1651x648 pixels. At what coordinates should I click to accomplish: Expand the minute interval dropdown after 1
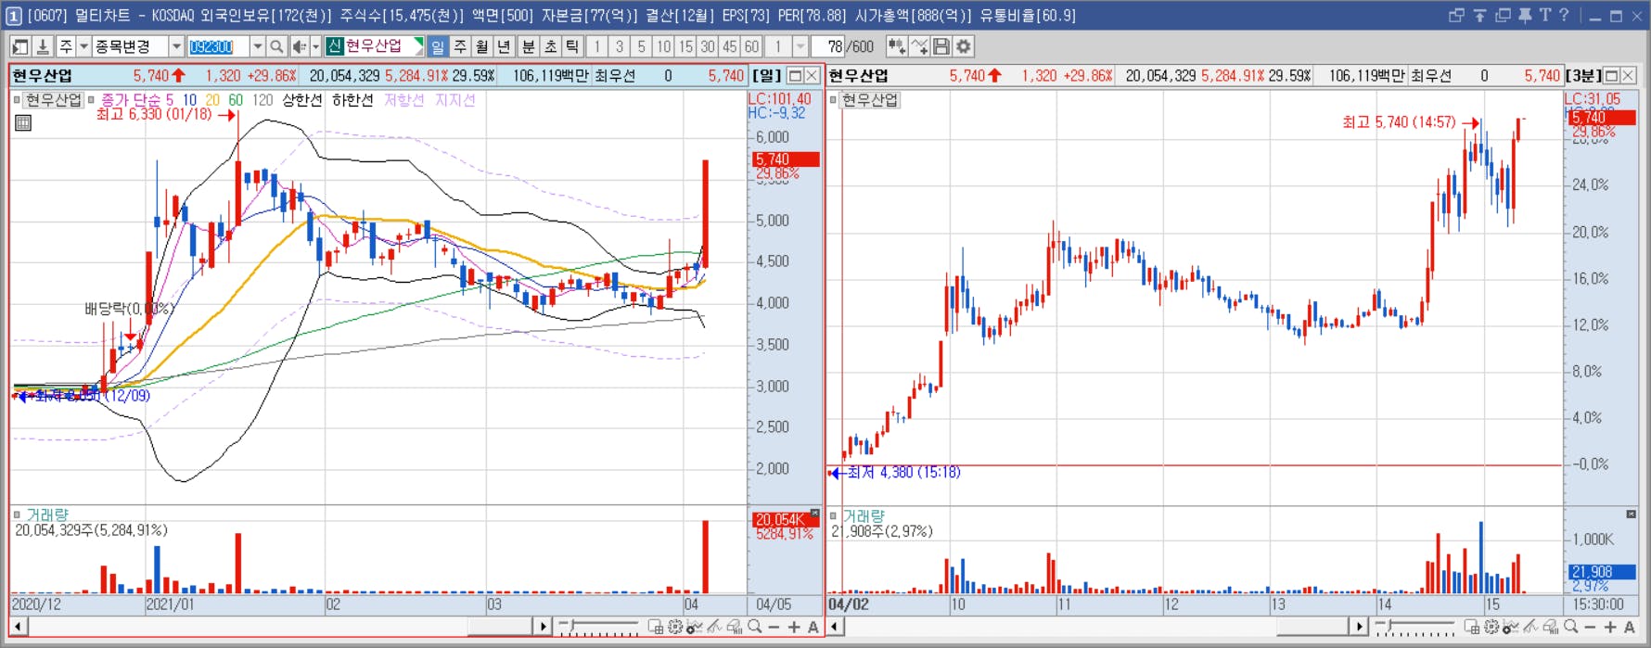pyautogui.click(x=800, y=46)
